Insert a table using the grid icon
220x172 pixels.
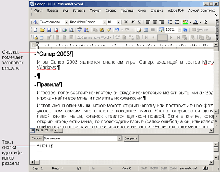(146, 30)
